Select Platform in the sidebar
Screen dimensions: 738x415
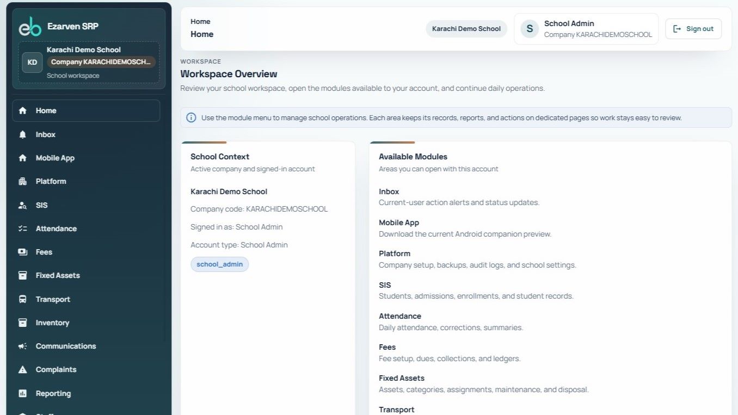[86, 181]
